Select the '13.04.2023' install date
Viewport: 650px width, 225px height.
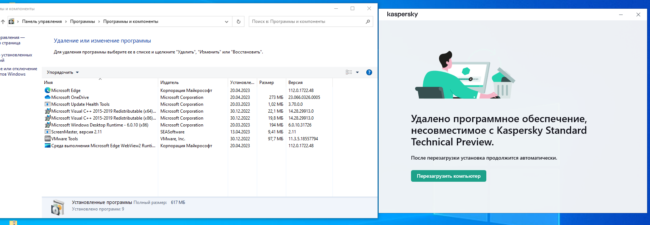coord(240,132)
